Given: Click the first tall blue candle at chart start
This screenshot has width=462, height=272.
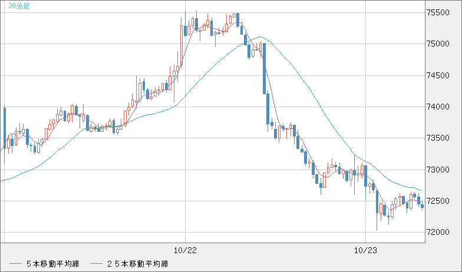Looking at the screenshot, I should [5, 128].
